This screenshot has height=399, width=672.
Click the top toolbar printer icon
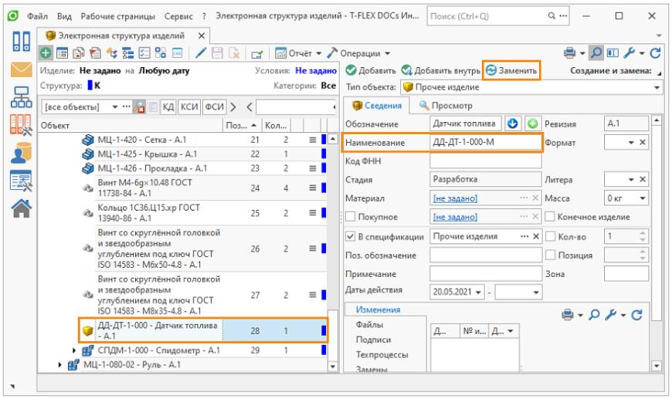coord(569,53)
